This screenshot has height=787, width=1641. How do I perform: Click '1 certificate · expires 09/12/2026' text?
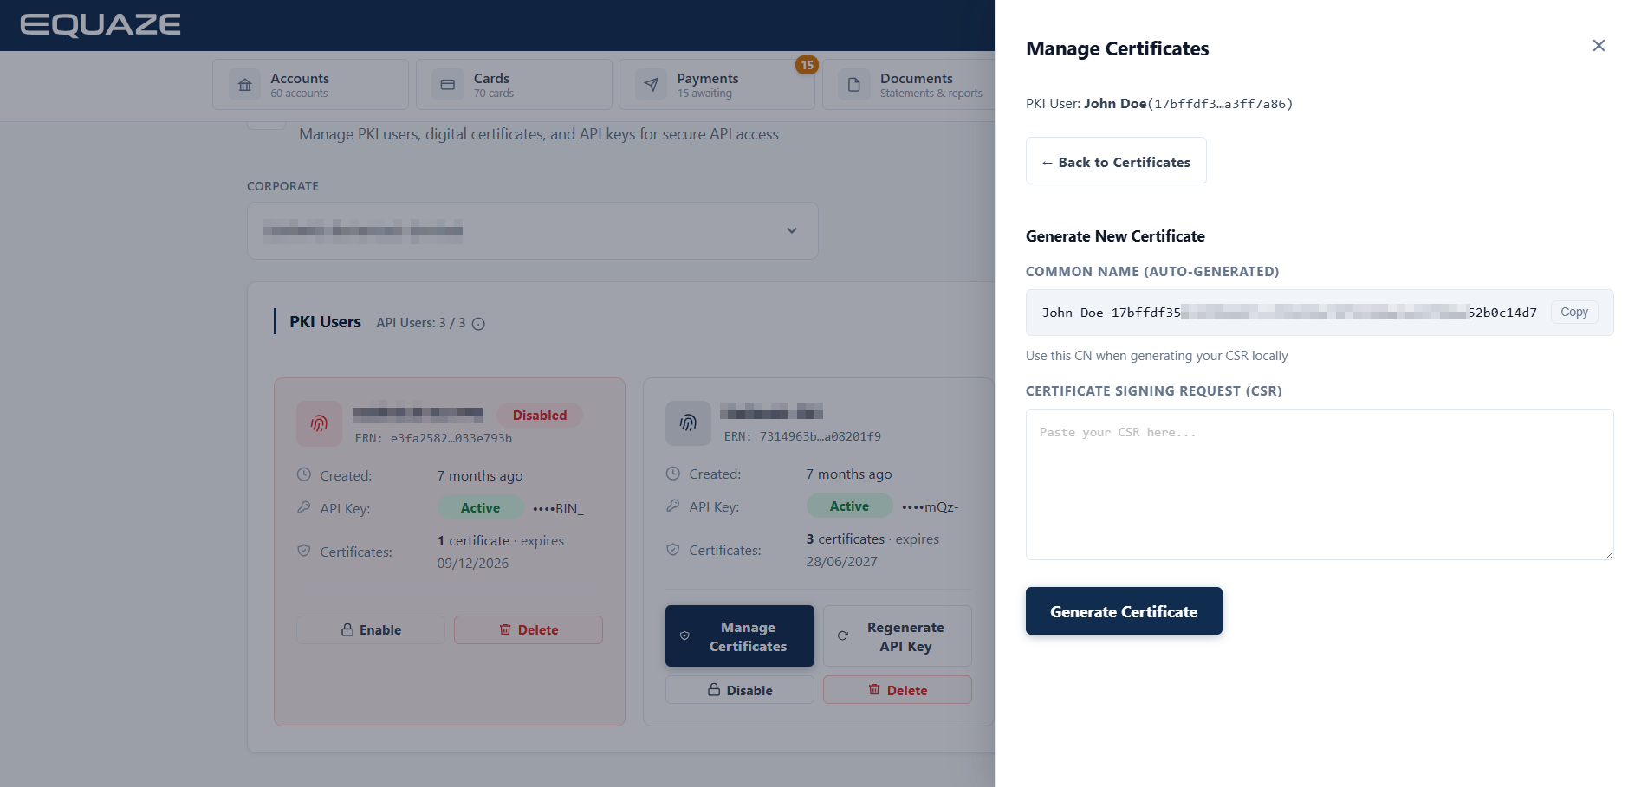(501, 552)
